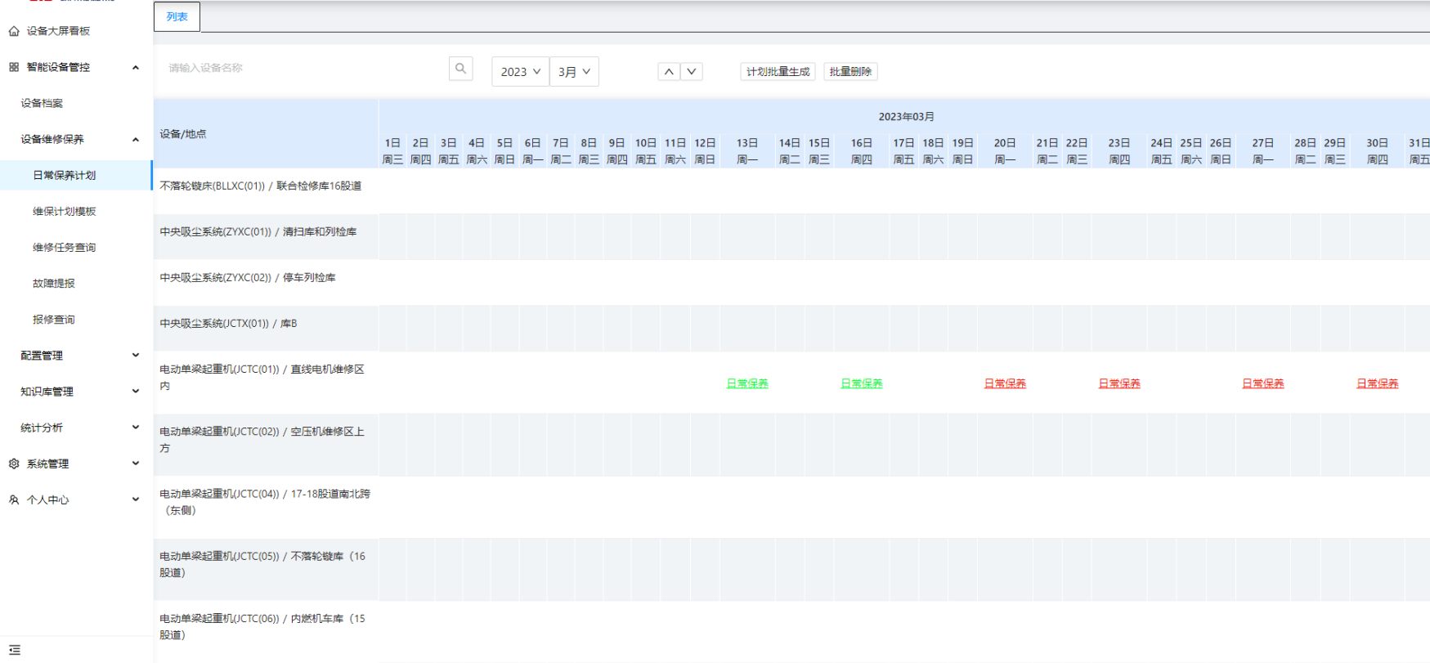Open the red 日常保养 link on 23日
1430x663 pixels.
1119,383
